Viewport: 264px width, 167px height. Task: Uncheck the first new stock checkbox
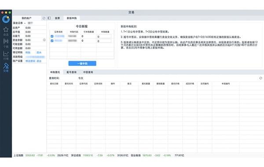coord(52,36)
